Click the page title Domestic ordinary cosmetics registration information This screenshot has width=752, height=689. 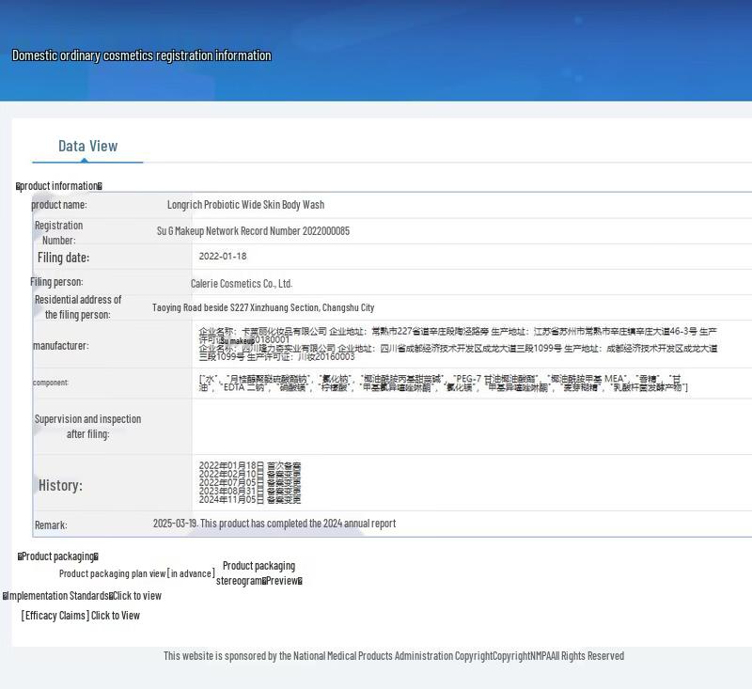click(x=141, y=55)
